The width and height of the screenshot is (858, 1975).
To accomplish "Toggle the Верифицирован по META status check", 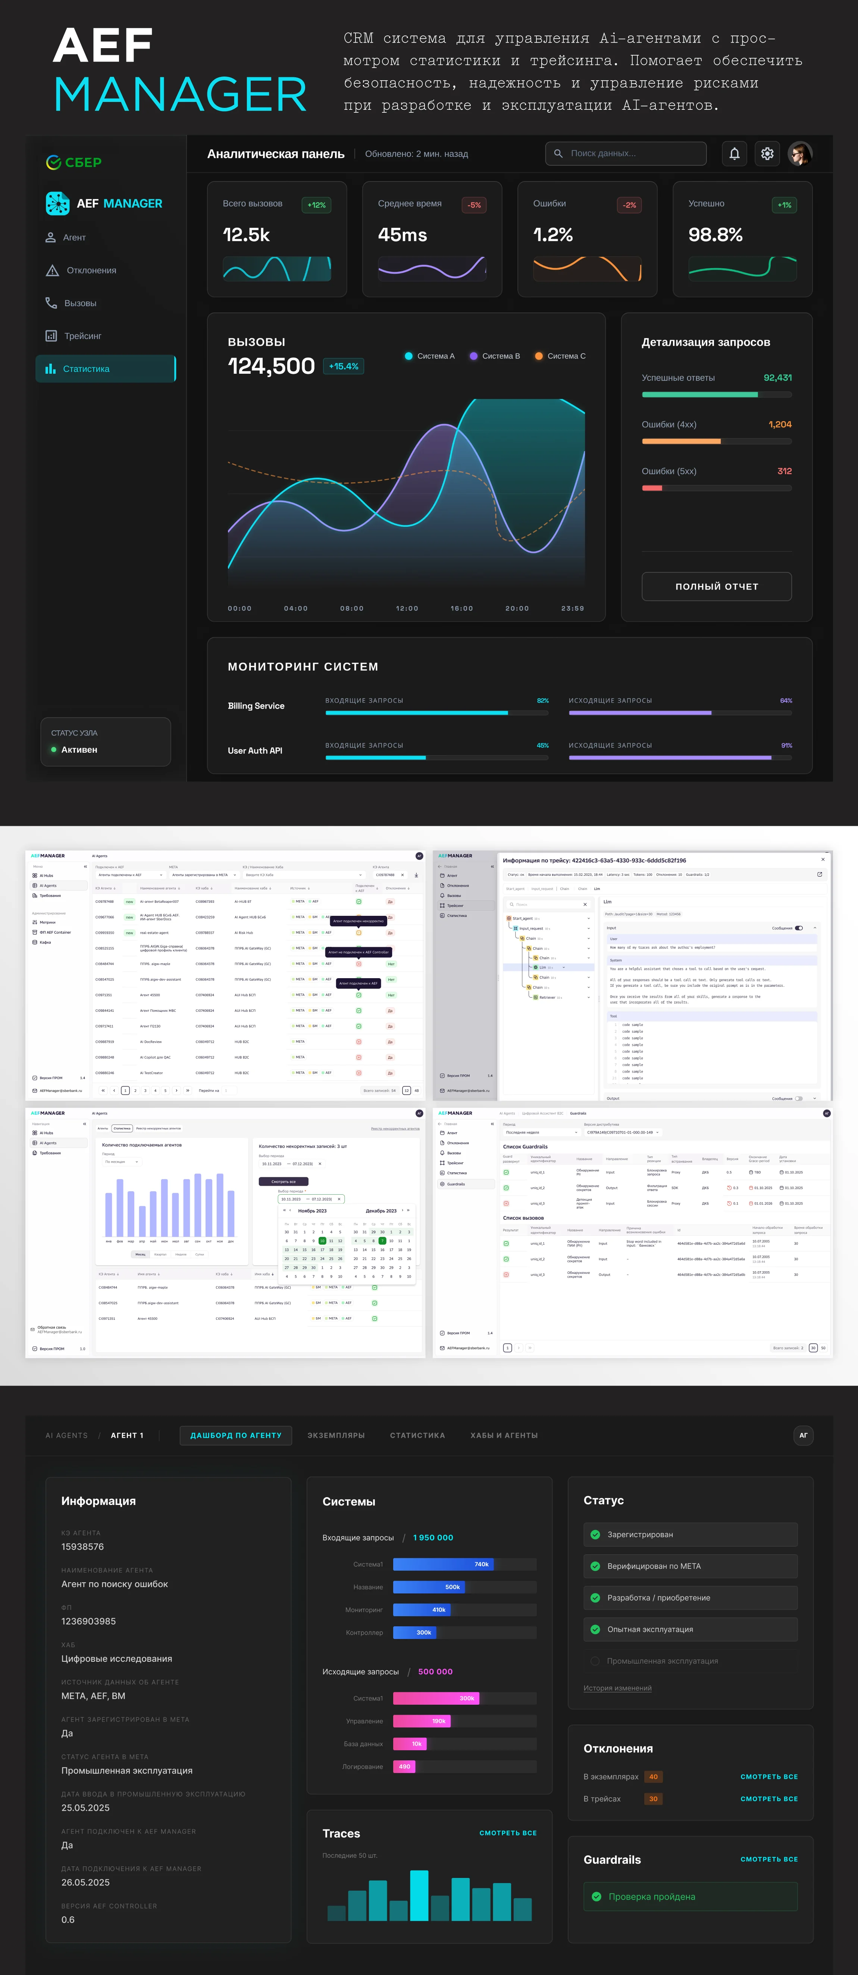I will click(x=595, y=1565).
